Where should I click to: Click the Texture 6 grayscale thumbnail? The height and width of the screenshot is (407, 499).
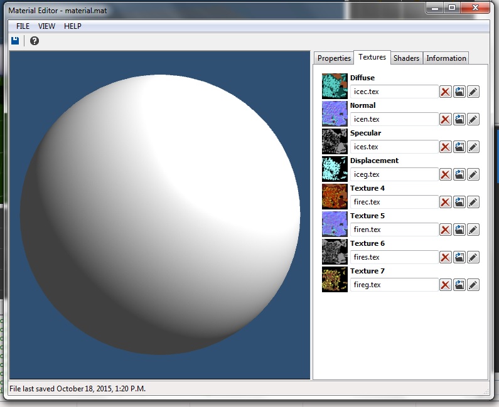(335, 252)
